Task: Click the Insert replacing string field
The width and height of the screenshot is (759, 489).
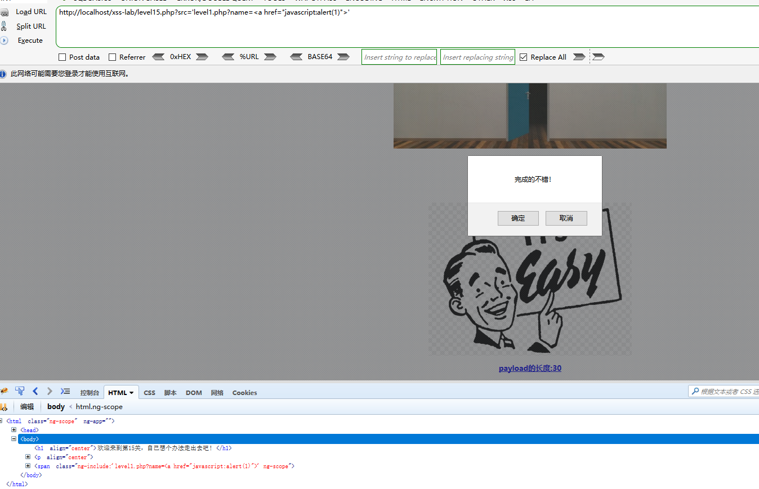Action: click(x=477, y=57)
